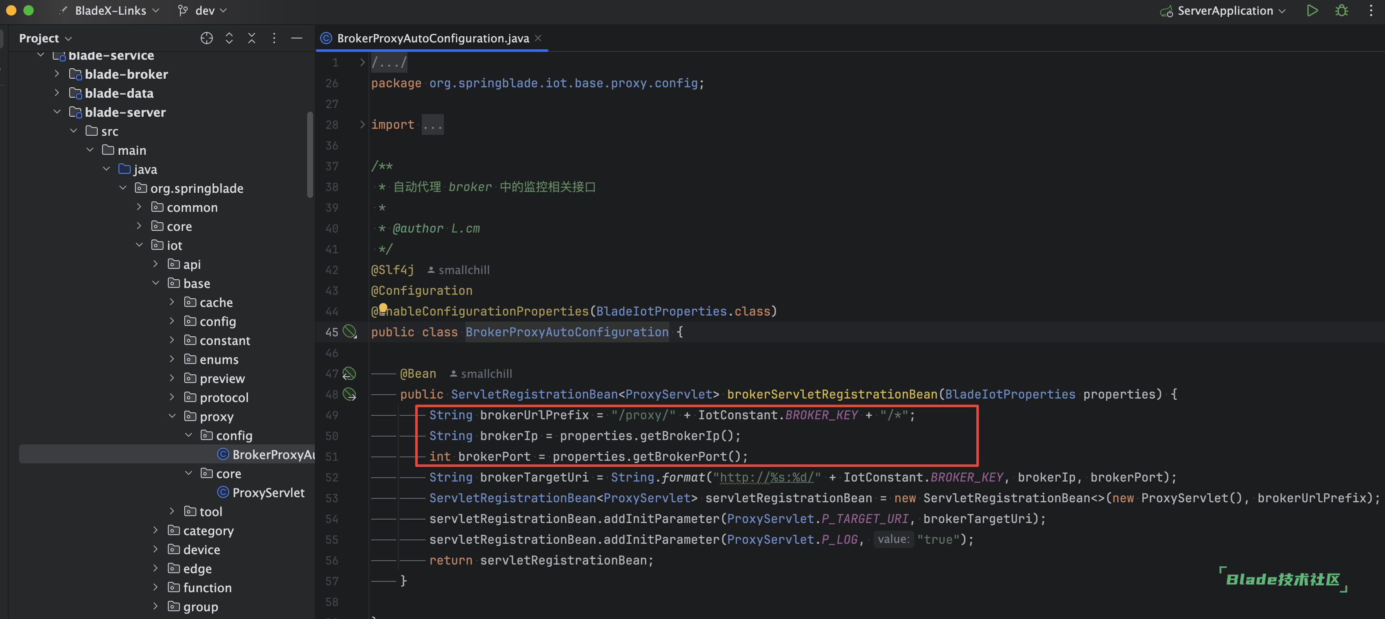The height and width of the screenshot is (619, 1385).
Task: Click the BladeIotProperties.class reference on line 44
Action: [x=683, y=311]
